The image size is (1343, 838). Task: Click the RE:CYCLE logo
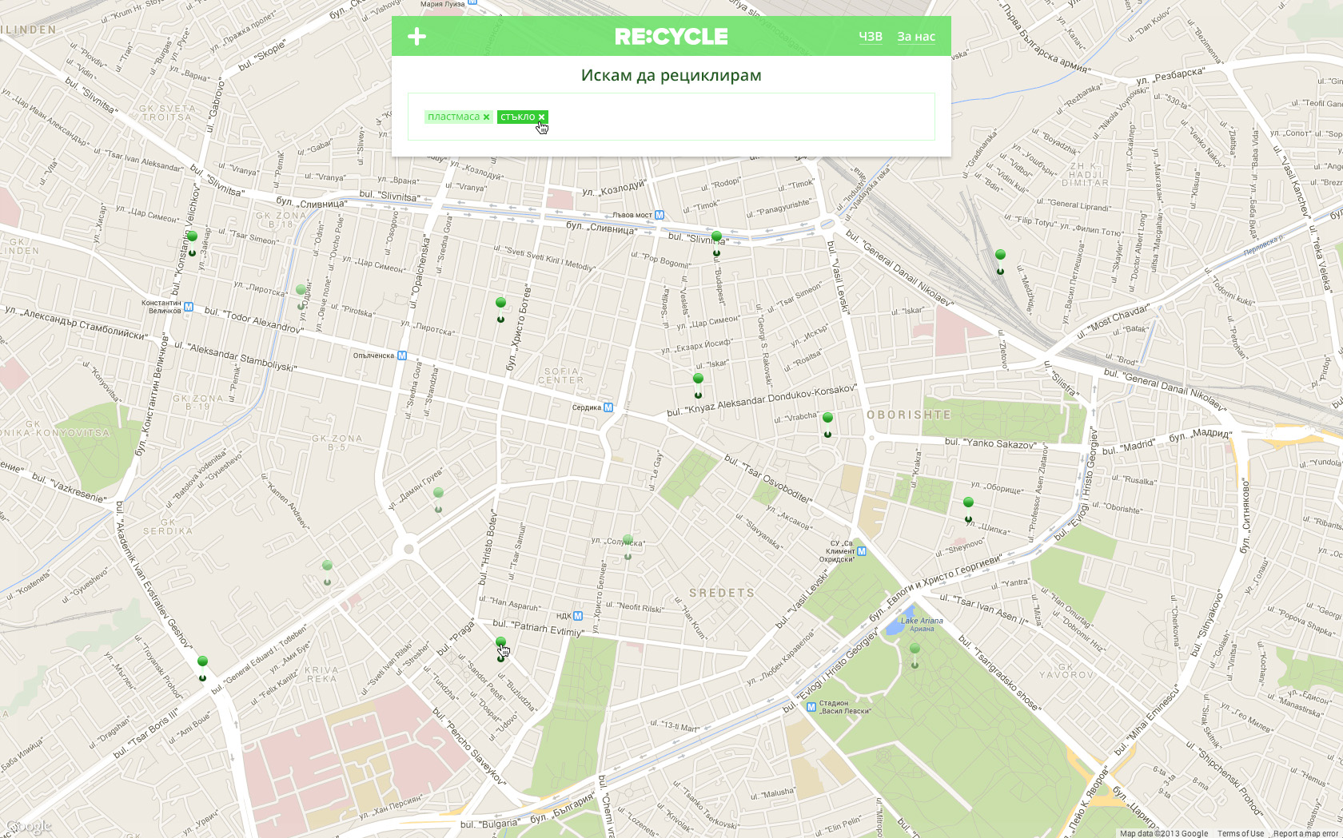671,36
